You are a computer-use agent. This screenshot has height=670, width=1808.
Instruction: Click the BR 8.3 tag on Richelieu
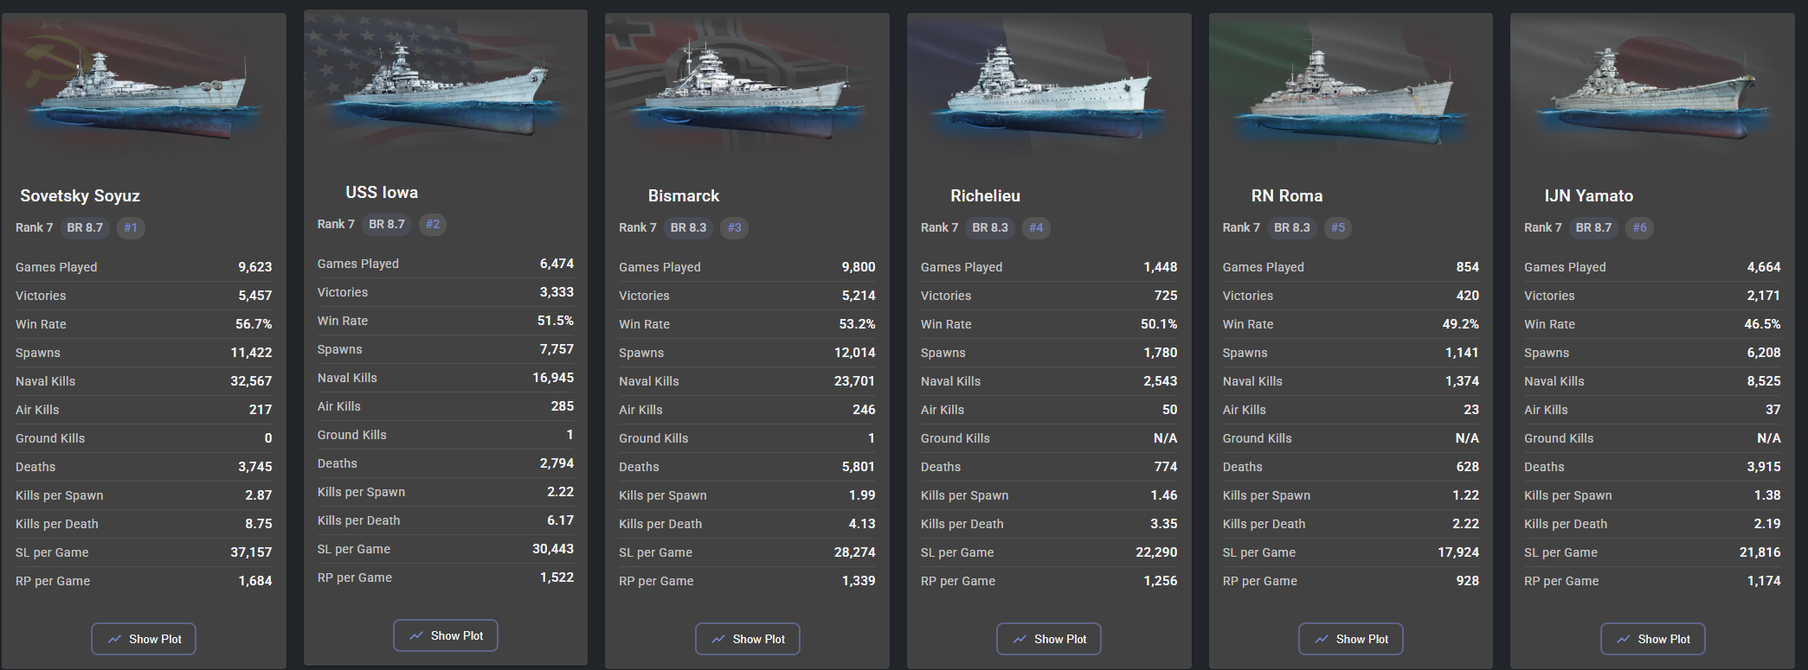tap(990, 227)
